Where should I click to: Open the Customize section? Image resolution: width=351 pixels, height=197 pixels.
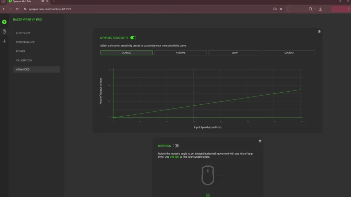click(23, 33)
